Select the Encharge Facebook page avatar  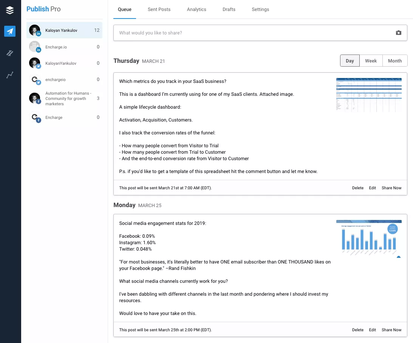(35, 117)
